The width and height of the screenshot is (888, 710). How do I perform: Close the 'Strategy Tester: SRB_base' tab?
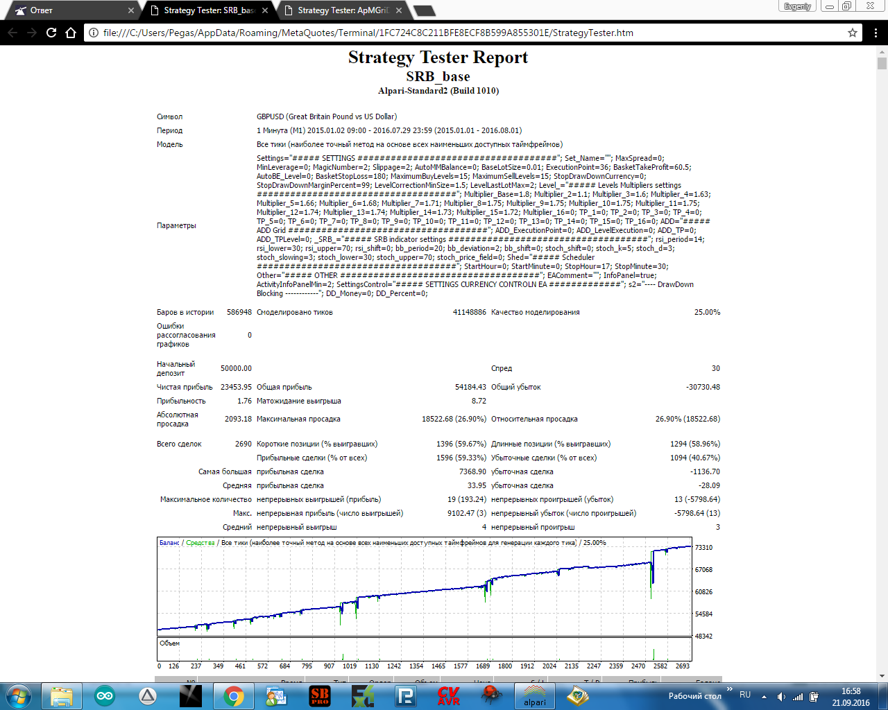(265, 10)
